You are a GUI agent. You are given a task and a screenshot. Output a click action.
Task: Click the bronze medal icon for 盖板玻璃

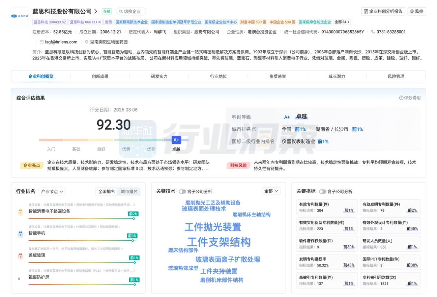point(20,257)
